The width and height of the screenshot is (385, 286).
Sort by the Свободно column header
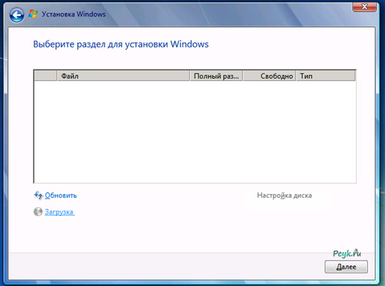pos(269,76)
